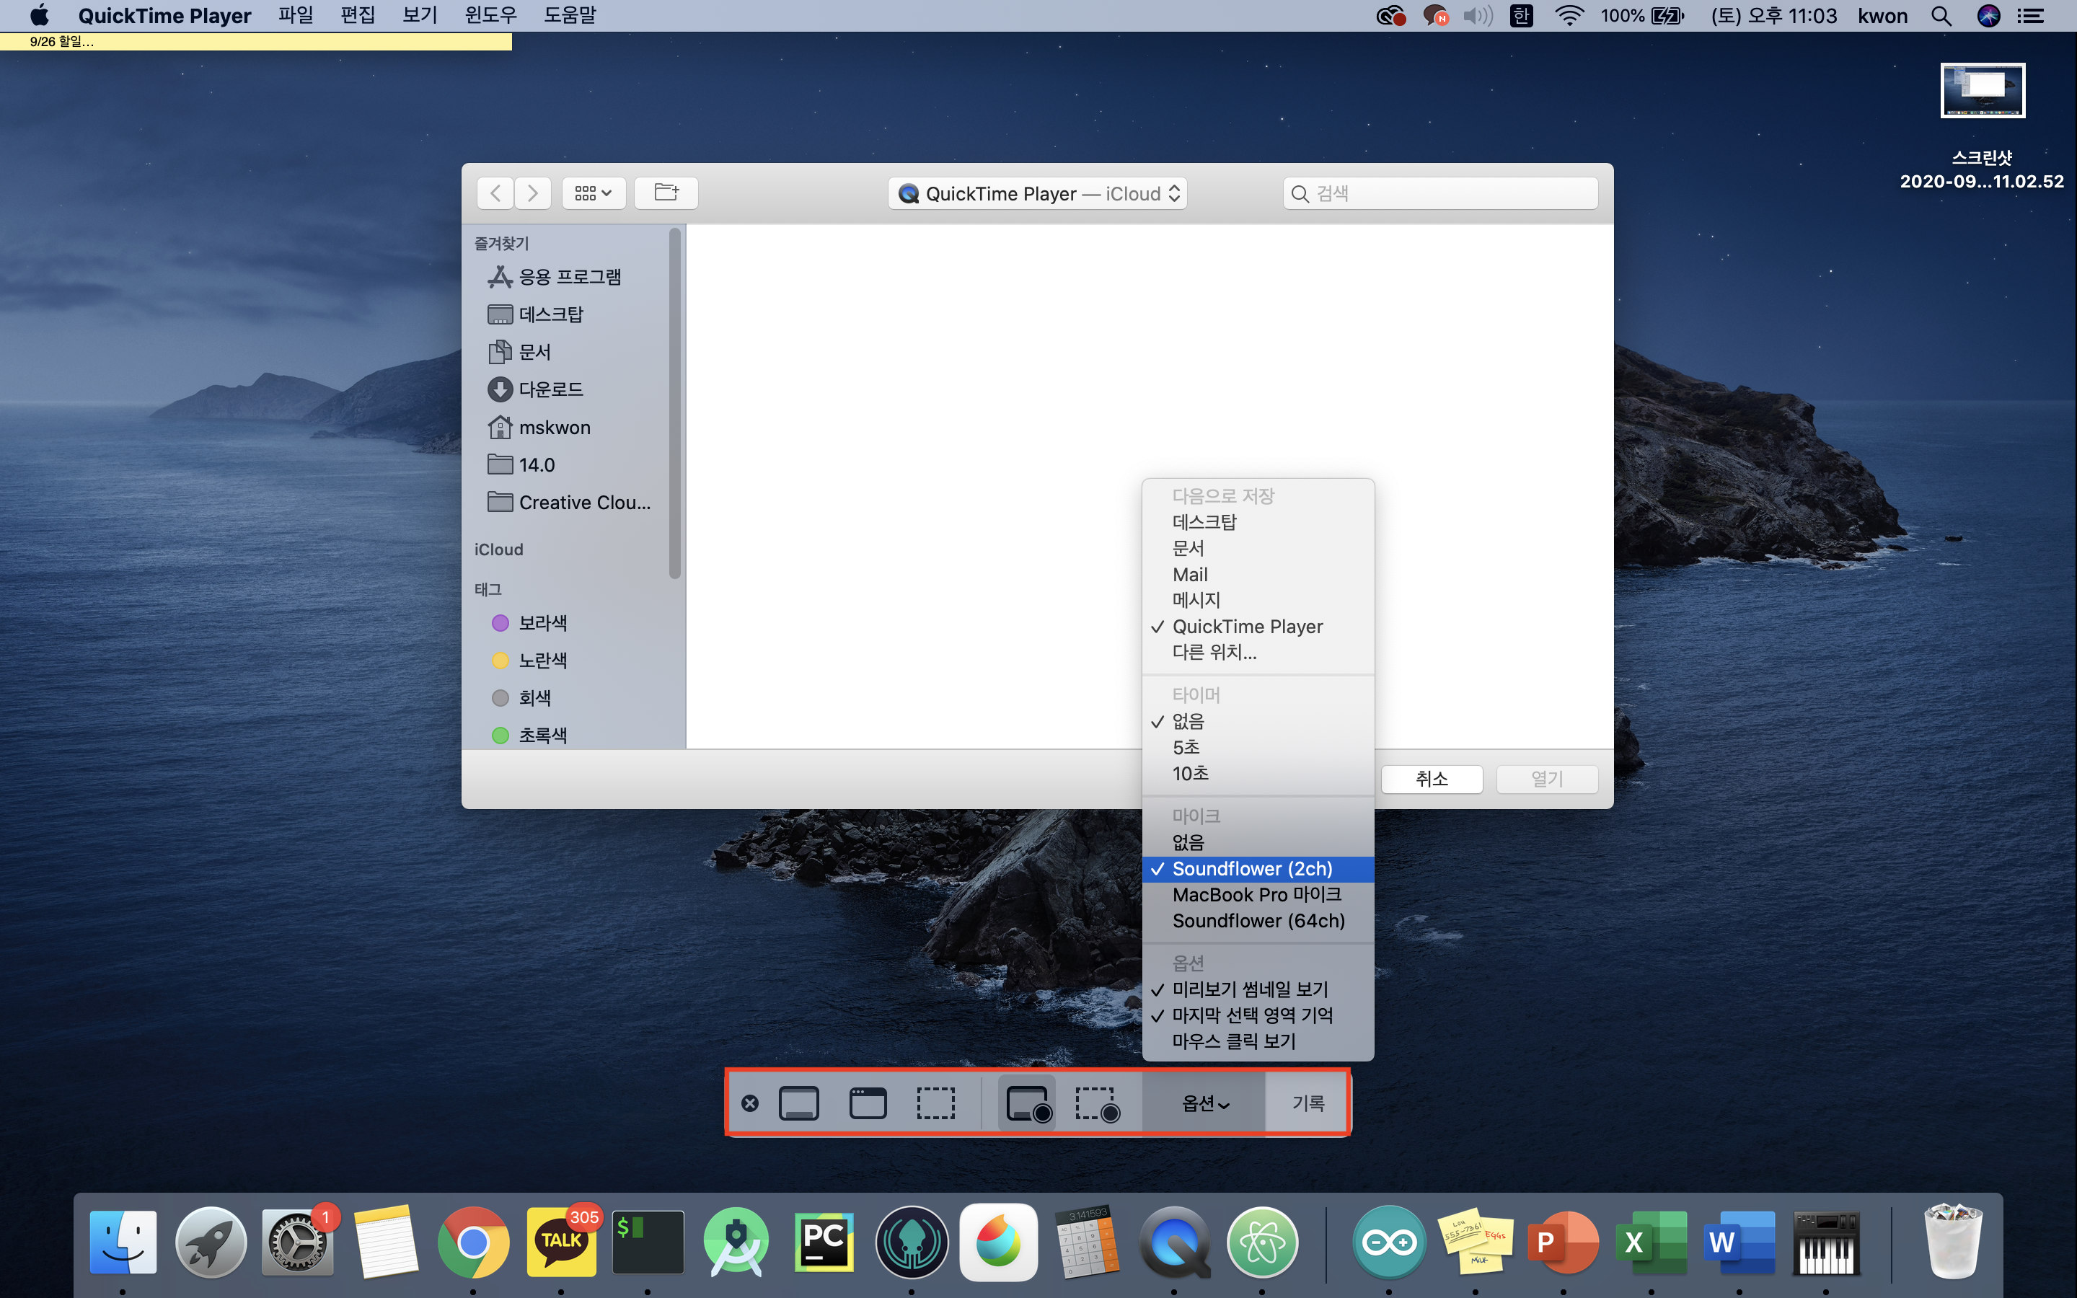The height and width of the screenshot is (1298, 2077).
Task: Select capture selected window icon
Action: tap(867, 1103)
